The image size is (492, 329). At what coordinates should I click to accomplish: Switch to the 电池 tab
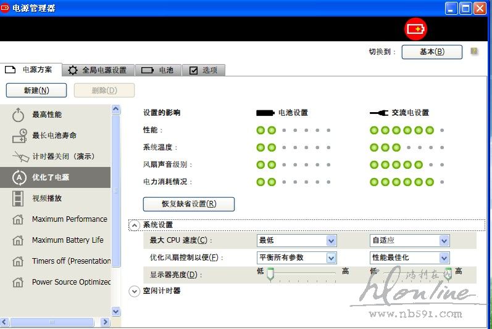[x=158, y=70]
